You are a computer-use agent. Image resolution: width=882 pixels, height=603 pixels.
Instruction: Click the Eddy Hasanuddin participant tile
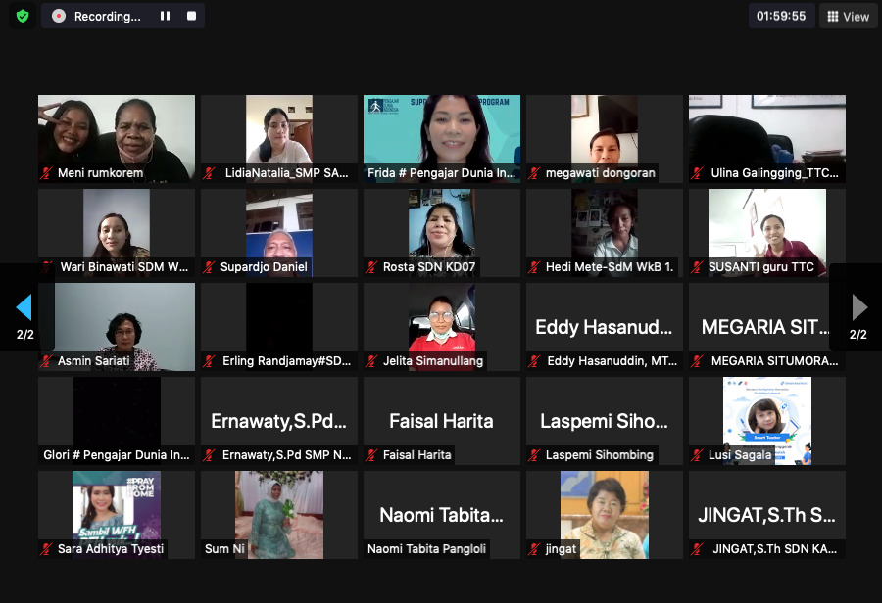click(604, 326)
